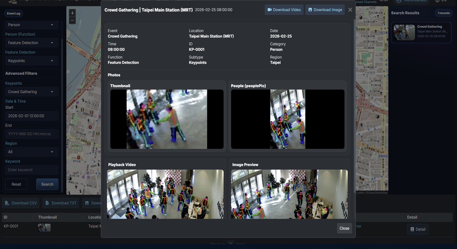This screenshot has height=249, width=457.
Task: Click the dialog vertical scrollbar
Action: [354, 106]
